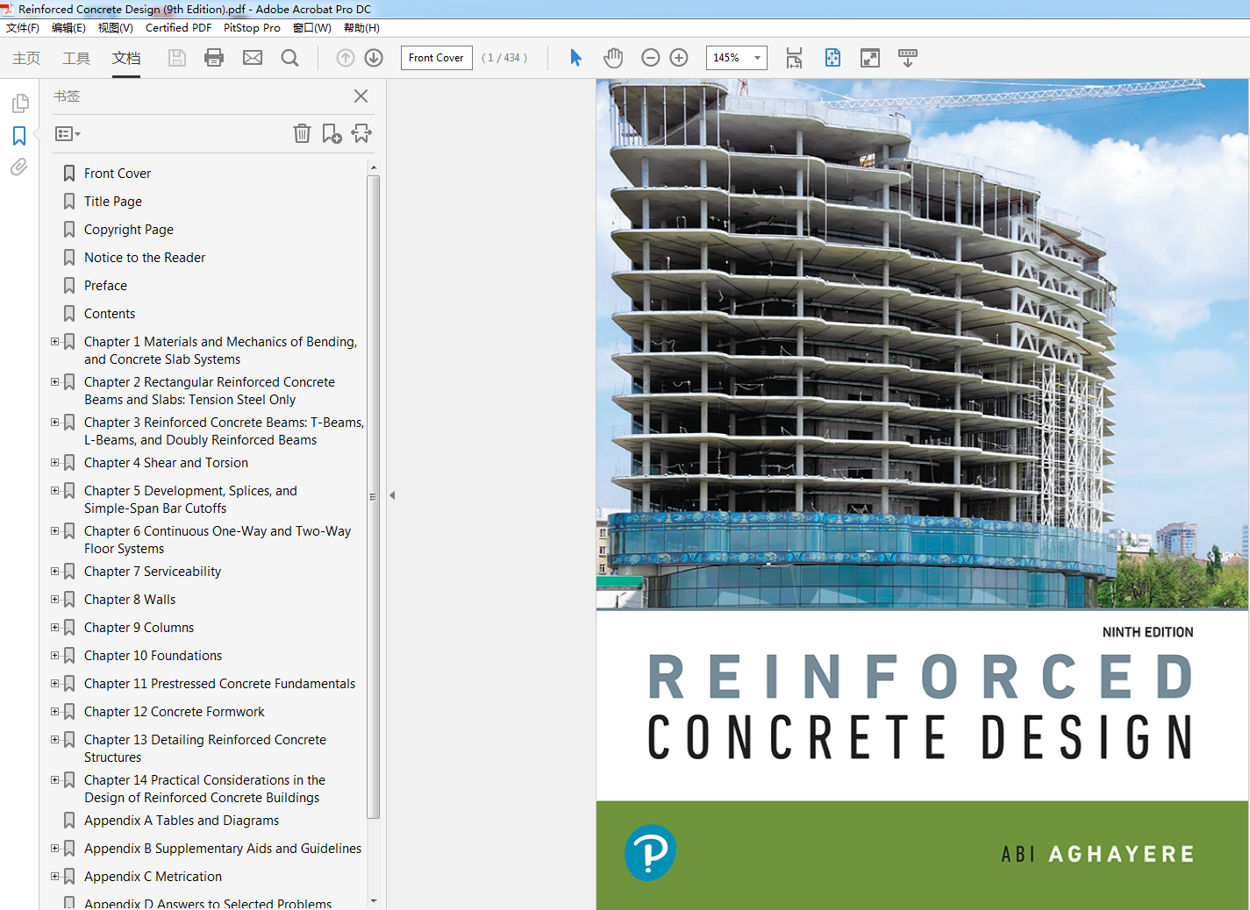1250x910 pixels.
Task: Collapse navigation pane with left arrow handle
Action: [x=392, y=495]
